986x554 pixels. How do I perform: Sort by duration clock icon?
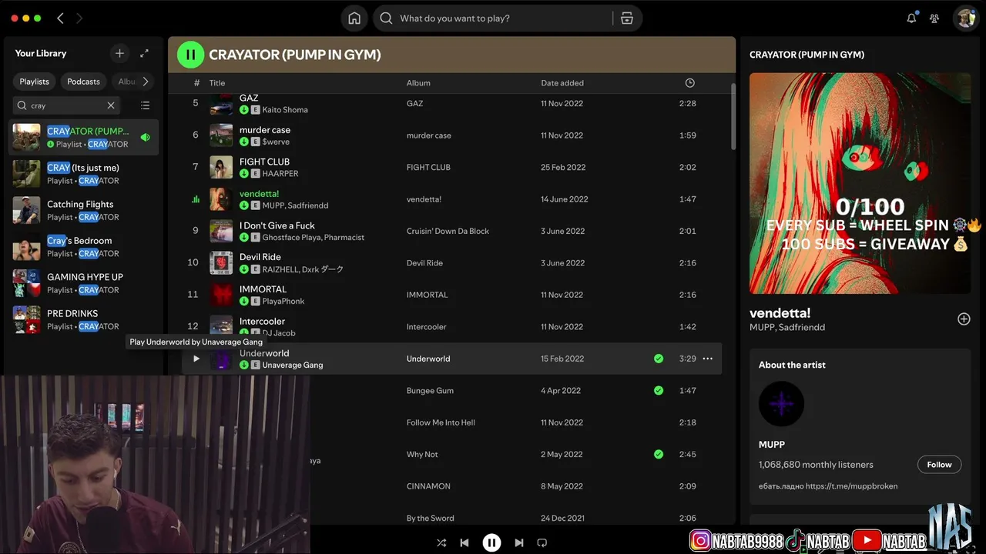click(x=689, y=83)
